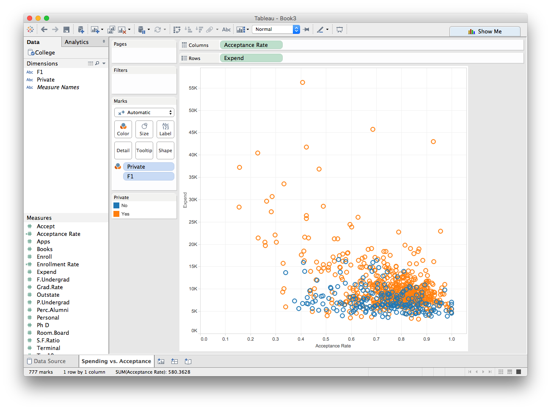Click the new story tab icon
This screenshot has height=410, width=551.
tap(188, 361)
